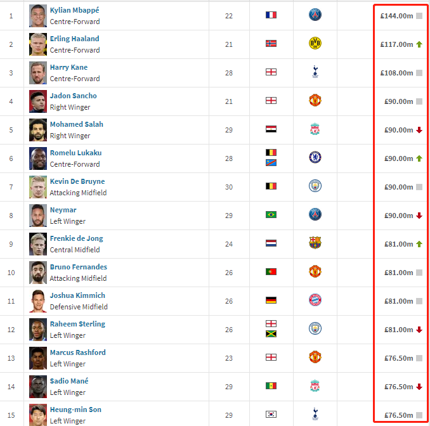Image resolution: width=430 pixels, height=426 pixels.
Task: Go to Frenkie de Jong's profile
Action: click(x=77, y=238)
